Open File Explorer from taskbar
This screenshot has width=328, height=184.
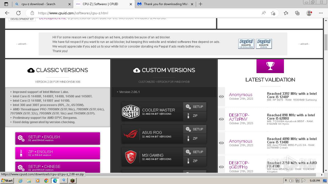[x=29, y=180]
